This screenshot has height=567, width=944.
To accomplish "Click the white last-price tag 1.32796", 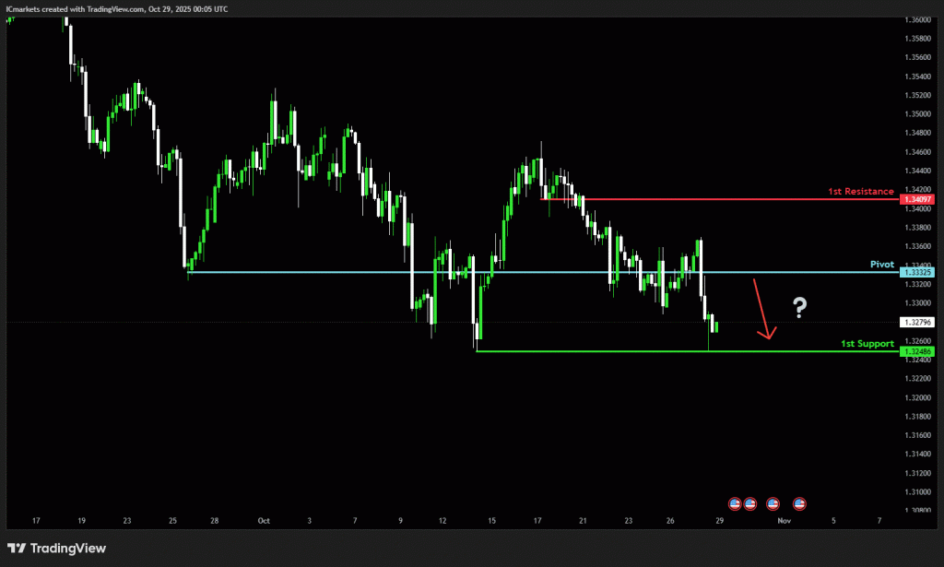I will (919, 322).
